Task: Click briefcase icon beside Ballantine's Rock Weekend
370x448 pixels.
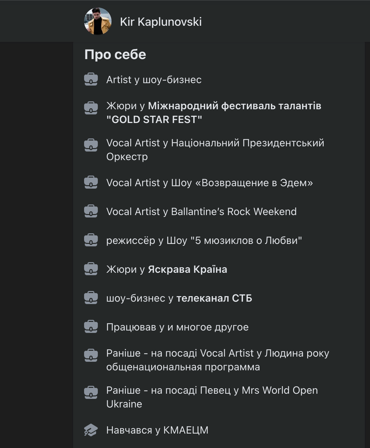Action: [91, 211]
